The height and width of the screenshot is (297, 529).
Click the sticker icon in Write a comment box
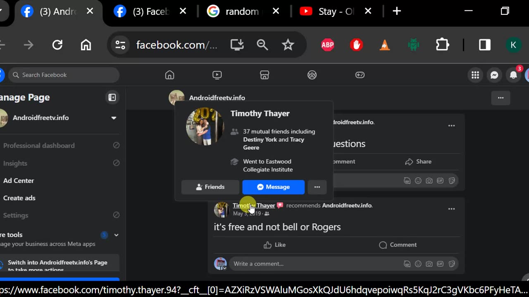pyautogui.click(x=451, y=264)
